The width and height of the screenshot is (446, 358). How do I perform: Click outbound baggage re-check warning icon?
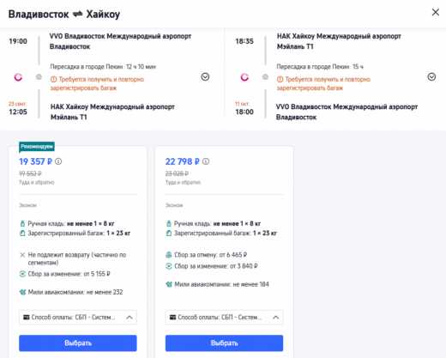53,79
